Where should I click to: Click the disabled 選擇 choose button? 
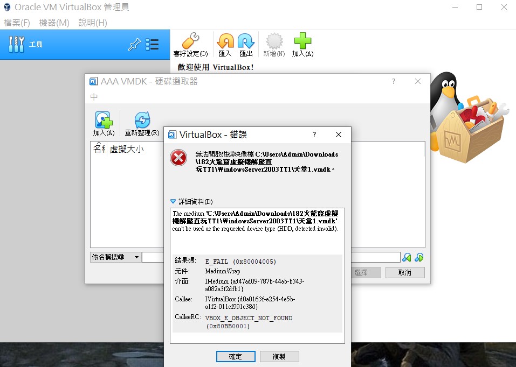coord(361,272)
